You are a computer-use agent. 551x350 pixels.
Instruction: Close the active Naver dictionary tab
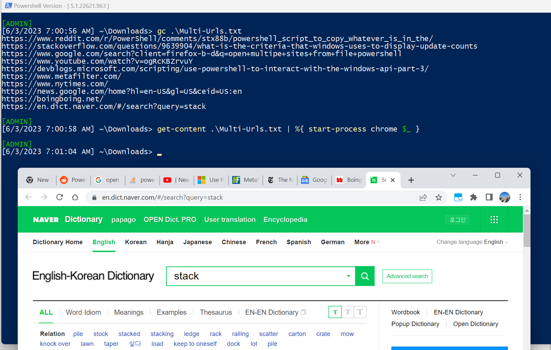[x=393, y=180]
